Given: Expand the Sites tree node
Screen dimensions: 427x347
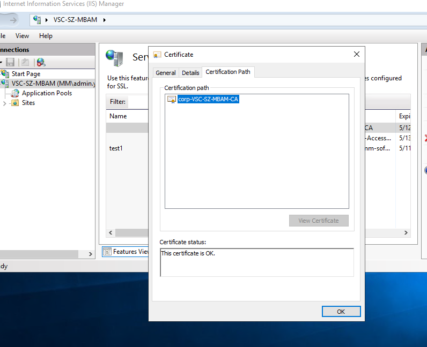Looking at the screenshot, I should pyautogui.click(x=4, y=103).
